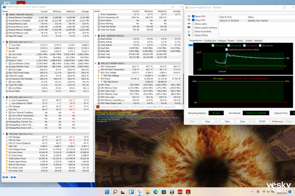The height and width of the screenshot is (196, 295).
Task: Enable the Stress GPU(s) checkbox
Action: click(193, 35)
